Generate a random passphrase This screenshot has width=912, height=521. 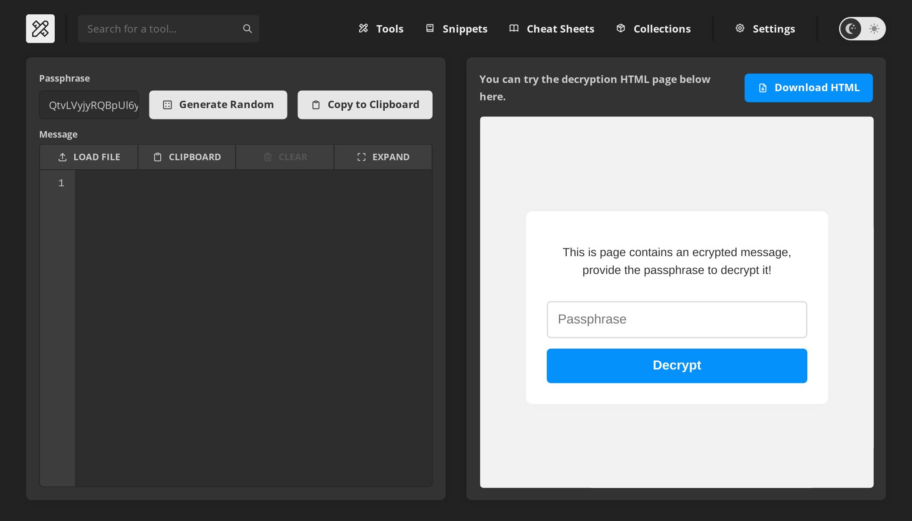(218, 105)
